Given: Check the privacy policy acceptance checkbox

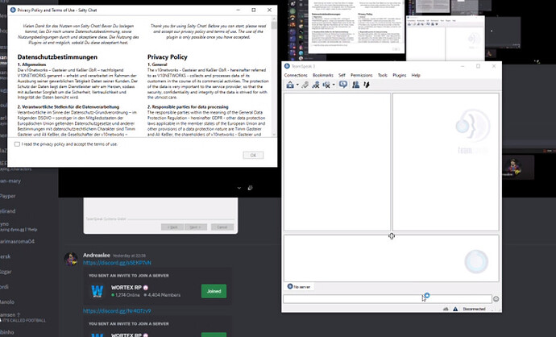Looking at the screenshot, I should pyautogui.click(x=18, y=144).
